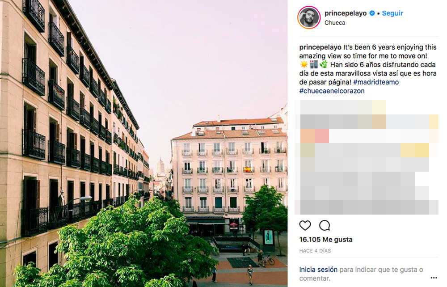The height and width of the screenshot is (287, 447).
Task: Click the metro sign in the photo
Action: click(x=234, y=225)
